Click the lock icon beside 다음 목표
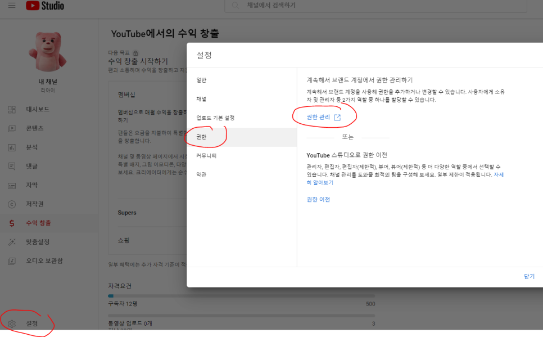The width and height of the screenshot is (543, 337). tap(135, 53)
